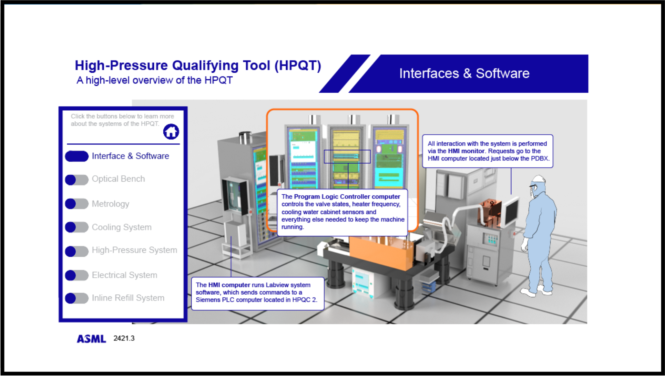The image size is (665, 377).
Task: Enable the High-Pressure System switch
Action: 77,251
